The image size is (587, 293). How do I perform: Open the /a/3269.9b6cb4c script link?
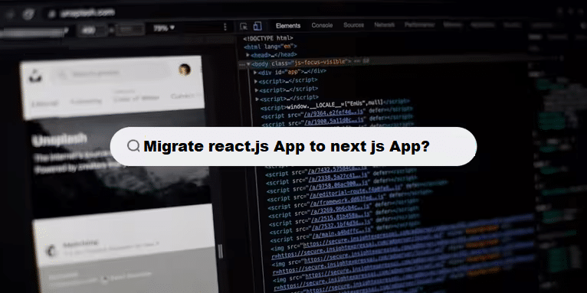pyautogui.click(x=341, y=209)
